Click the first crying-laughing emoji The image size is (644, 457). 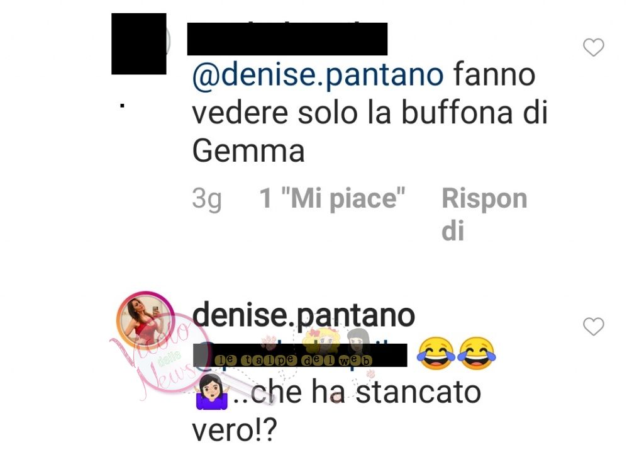point(435,353)
